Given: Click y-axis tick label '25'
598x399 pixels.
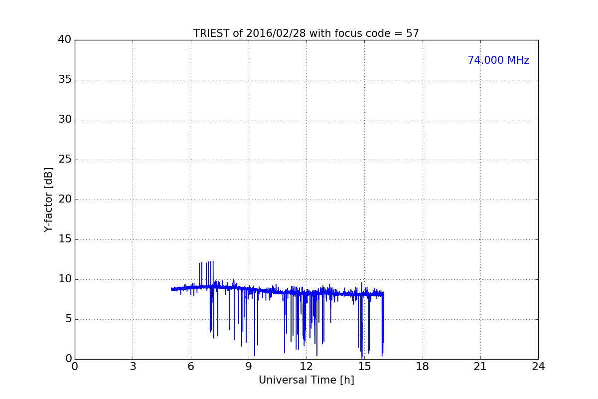Looking at the screenshot, I should (x=64, y=160).
